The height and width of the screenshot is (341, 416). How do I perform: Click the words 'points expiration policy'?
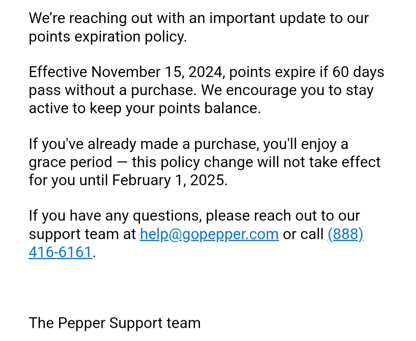tap(108, 37)
